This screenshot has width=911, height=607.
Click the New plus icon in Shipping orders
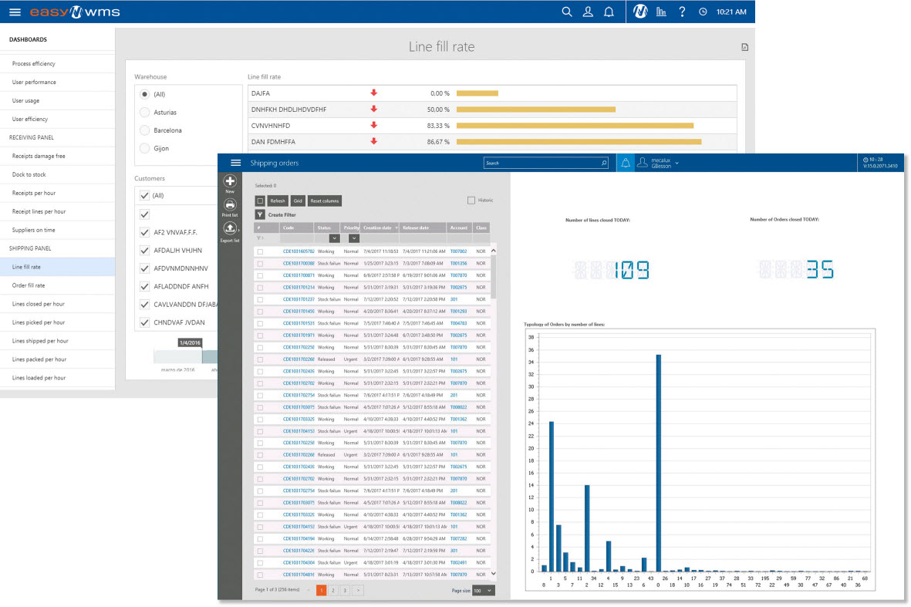(229, 181)
